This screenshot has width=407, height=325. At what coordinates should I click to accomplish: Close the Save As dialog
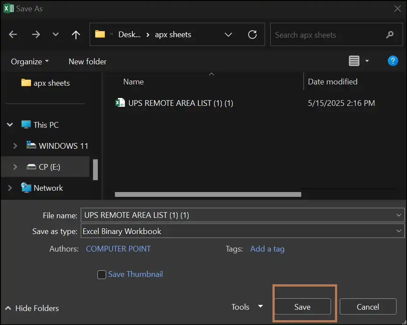[x=397, y=9]
